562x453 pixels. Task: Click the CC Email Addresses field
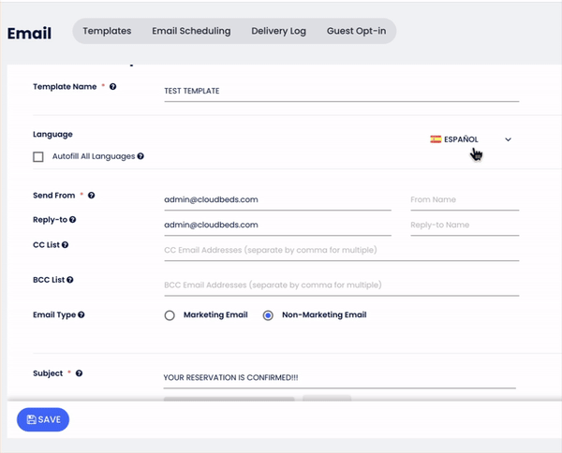pyautogui.click(x=341, y=251)
